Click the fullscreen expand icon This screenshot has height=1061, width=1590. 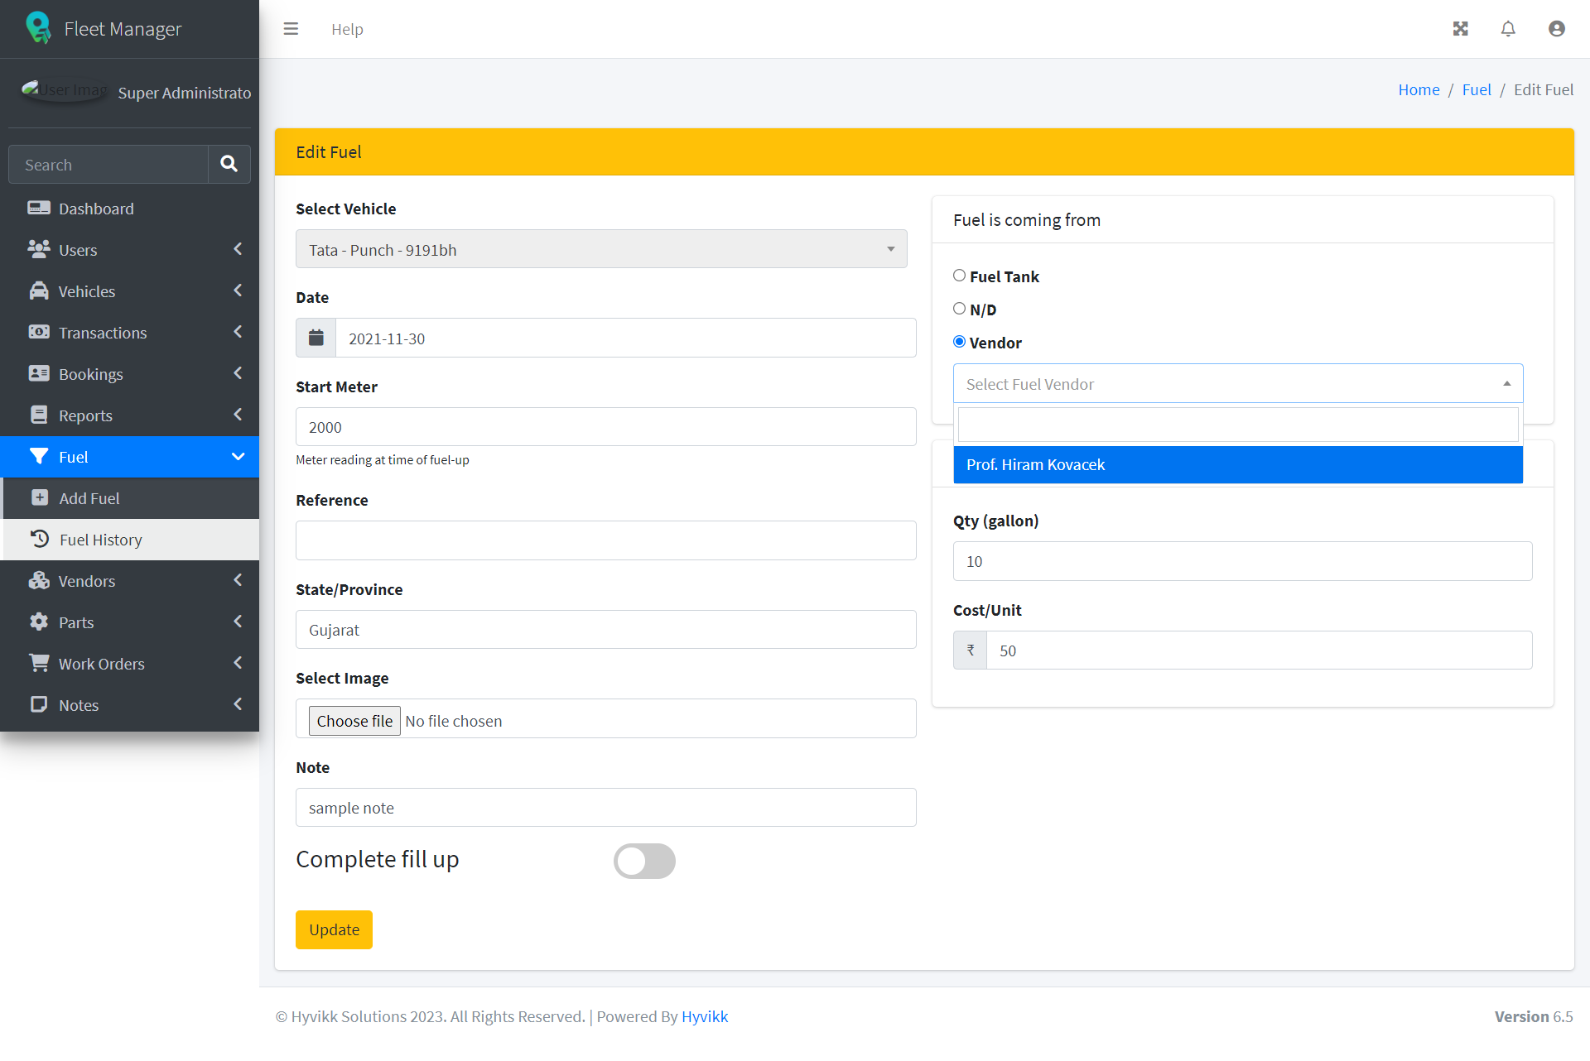1460,29
